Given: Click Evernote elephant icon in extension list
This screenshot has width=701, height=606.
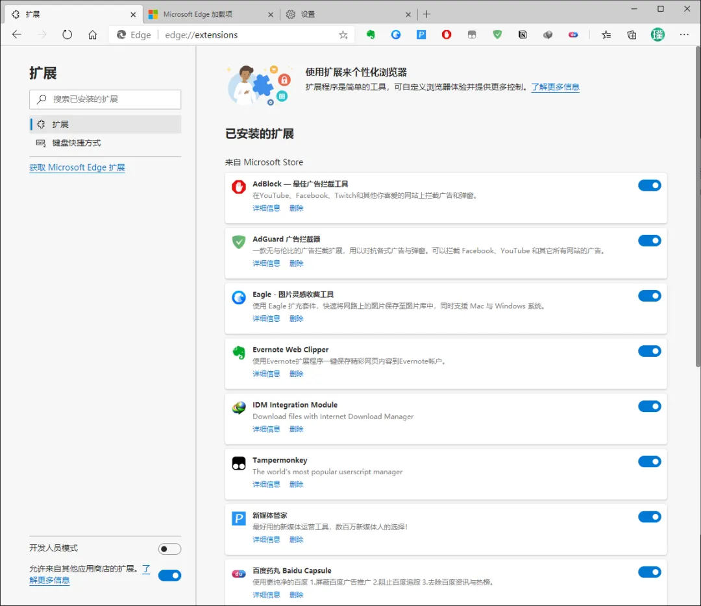Looking at the screenshot, I should coord(239,352).
